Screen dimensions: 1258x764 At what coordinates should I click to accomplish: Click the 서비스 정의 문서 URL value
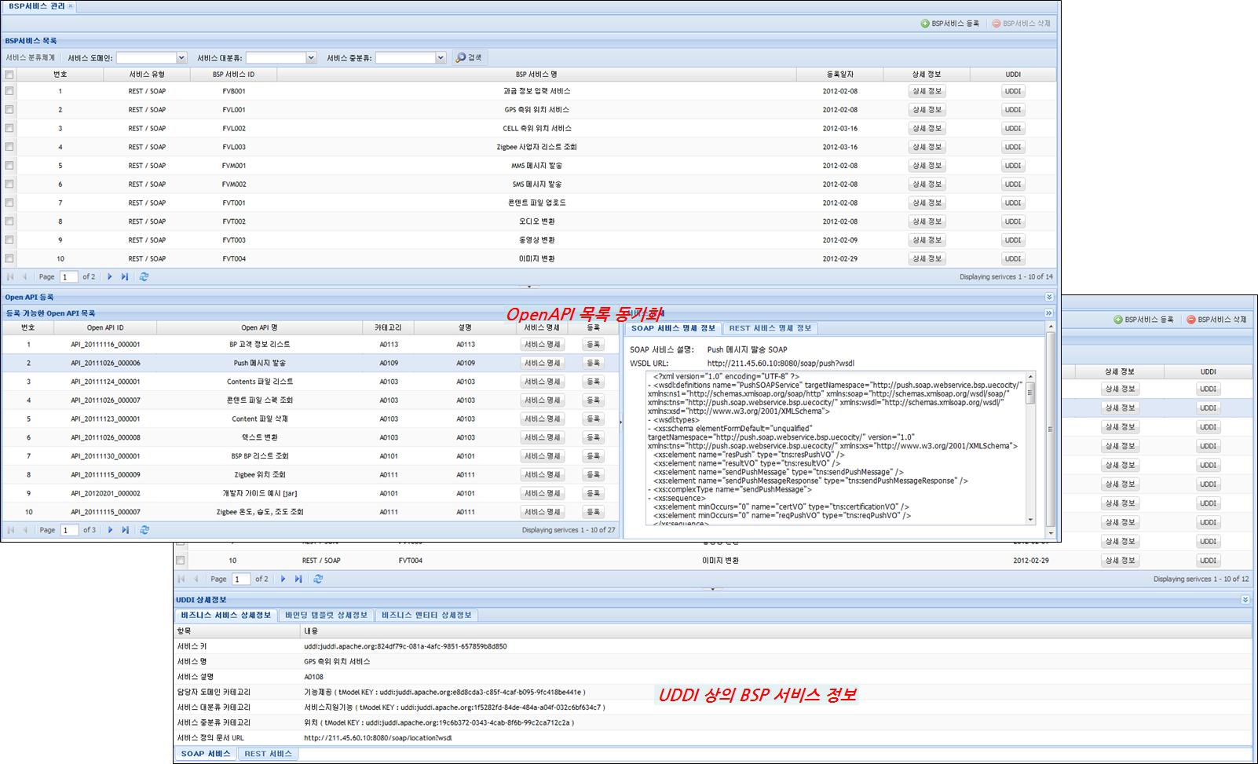[x=378, y=738]
